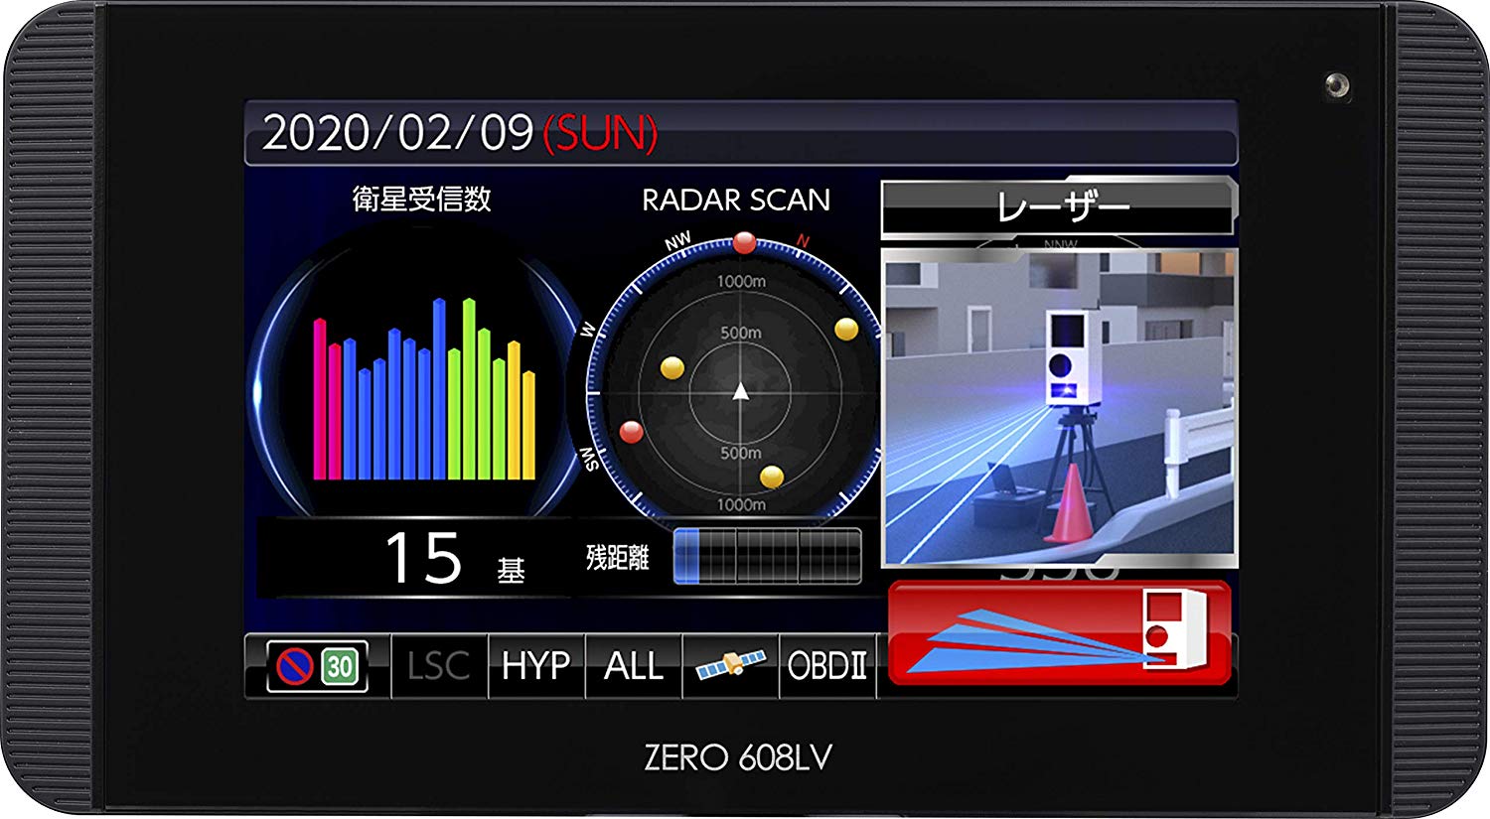The height and width of the screenshot is (819, 1490).
Task: Tap the red laser speed camera warning icon
Action: pyautogui.click(x=1059, y=632)
